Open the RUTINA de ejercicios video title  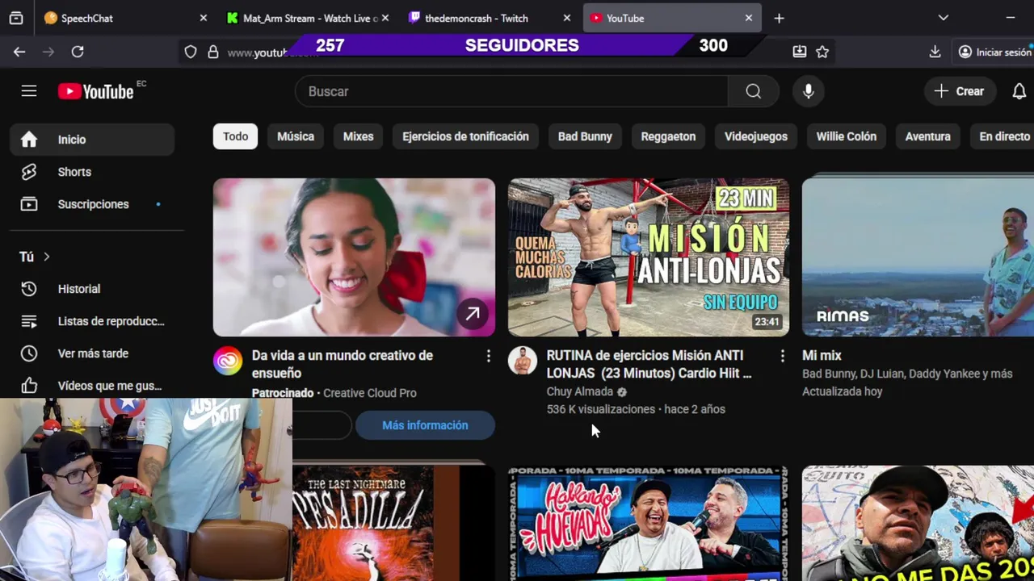[649, 364]
